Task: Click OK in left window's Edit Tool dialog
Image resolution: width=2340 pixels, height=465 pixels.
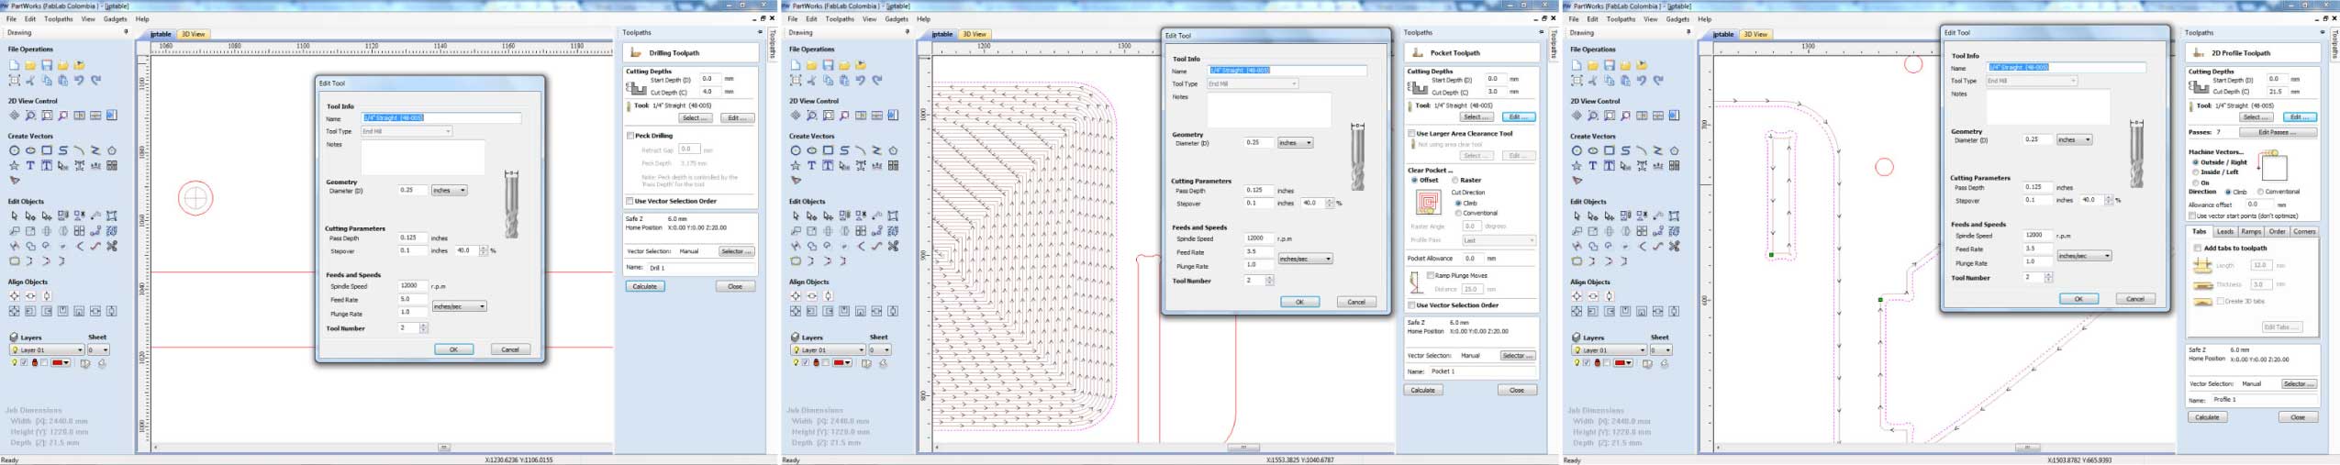Action: [x=453, y=349]
